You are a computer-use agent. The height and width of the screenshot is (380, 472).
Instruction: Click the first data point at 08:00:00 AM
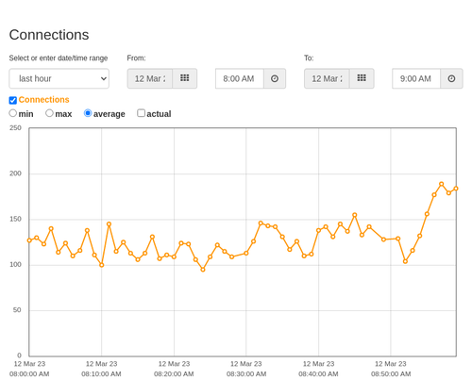point(29,240)
